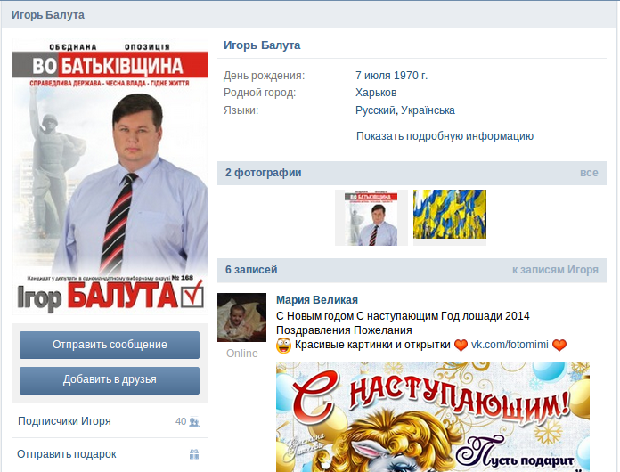Viewport: 620px width, 472px height.
Task: Click the 'Отправить сообщение' button
Action: point(110,345)
